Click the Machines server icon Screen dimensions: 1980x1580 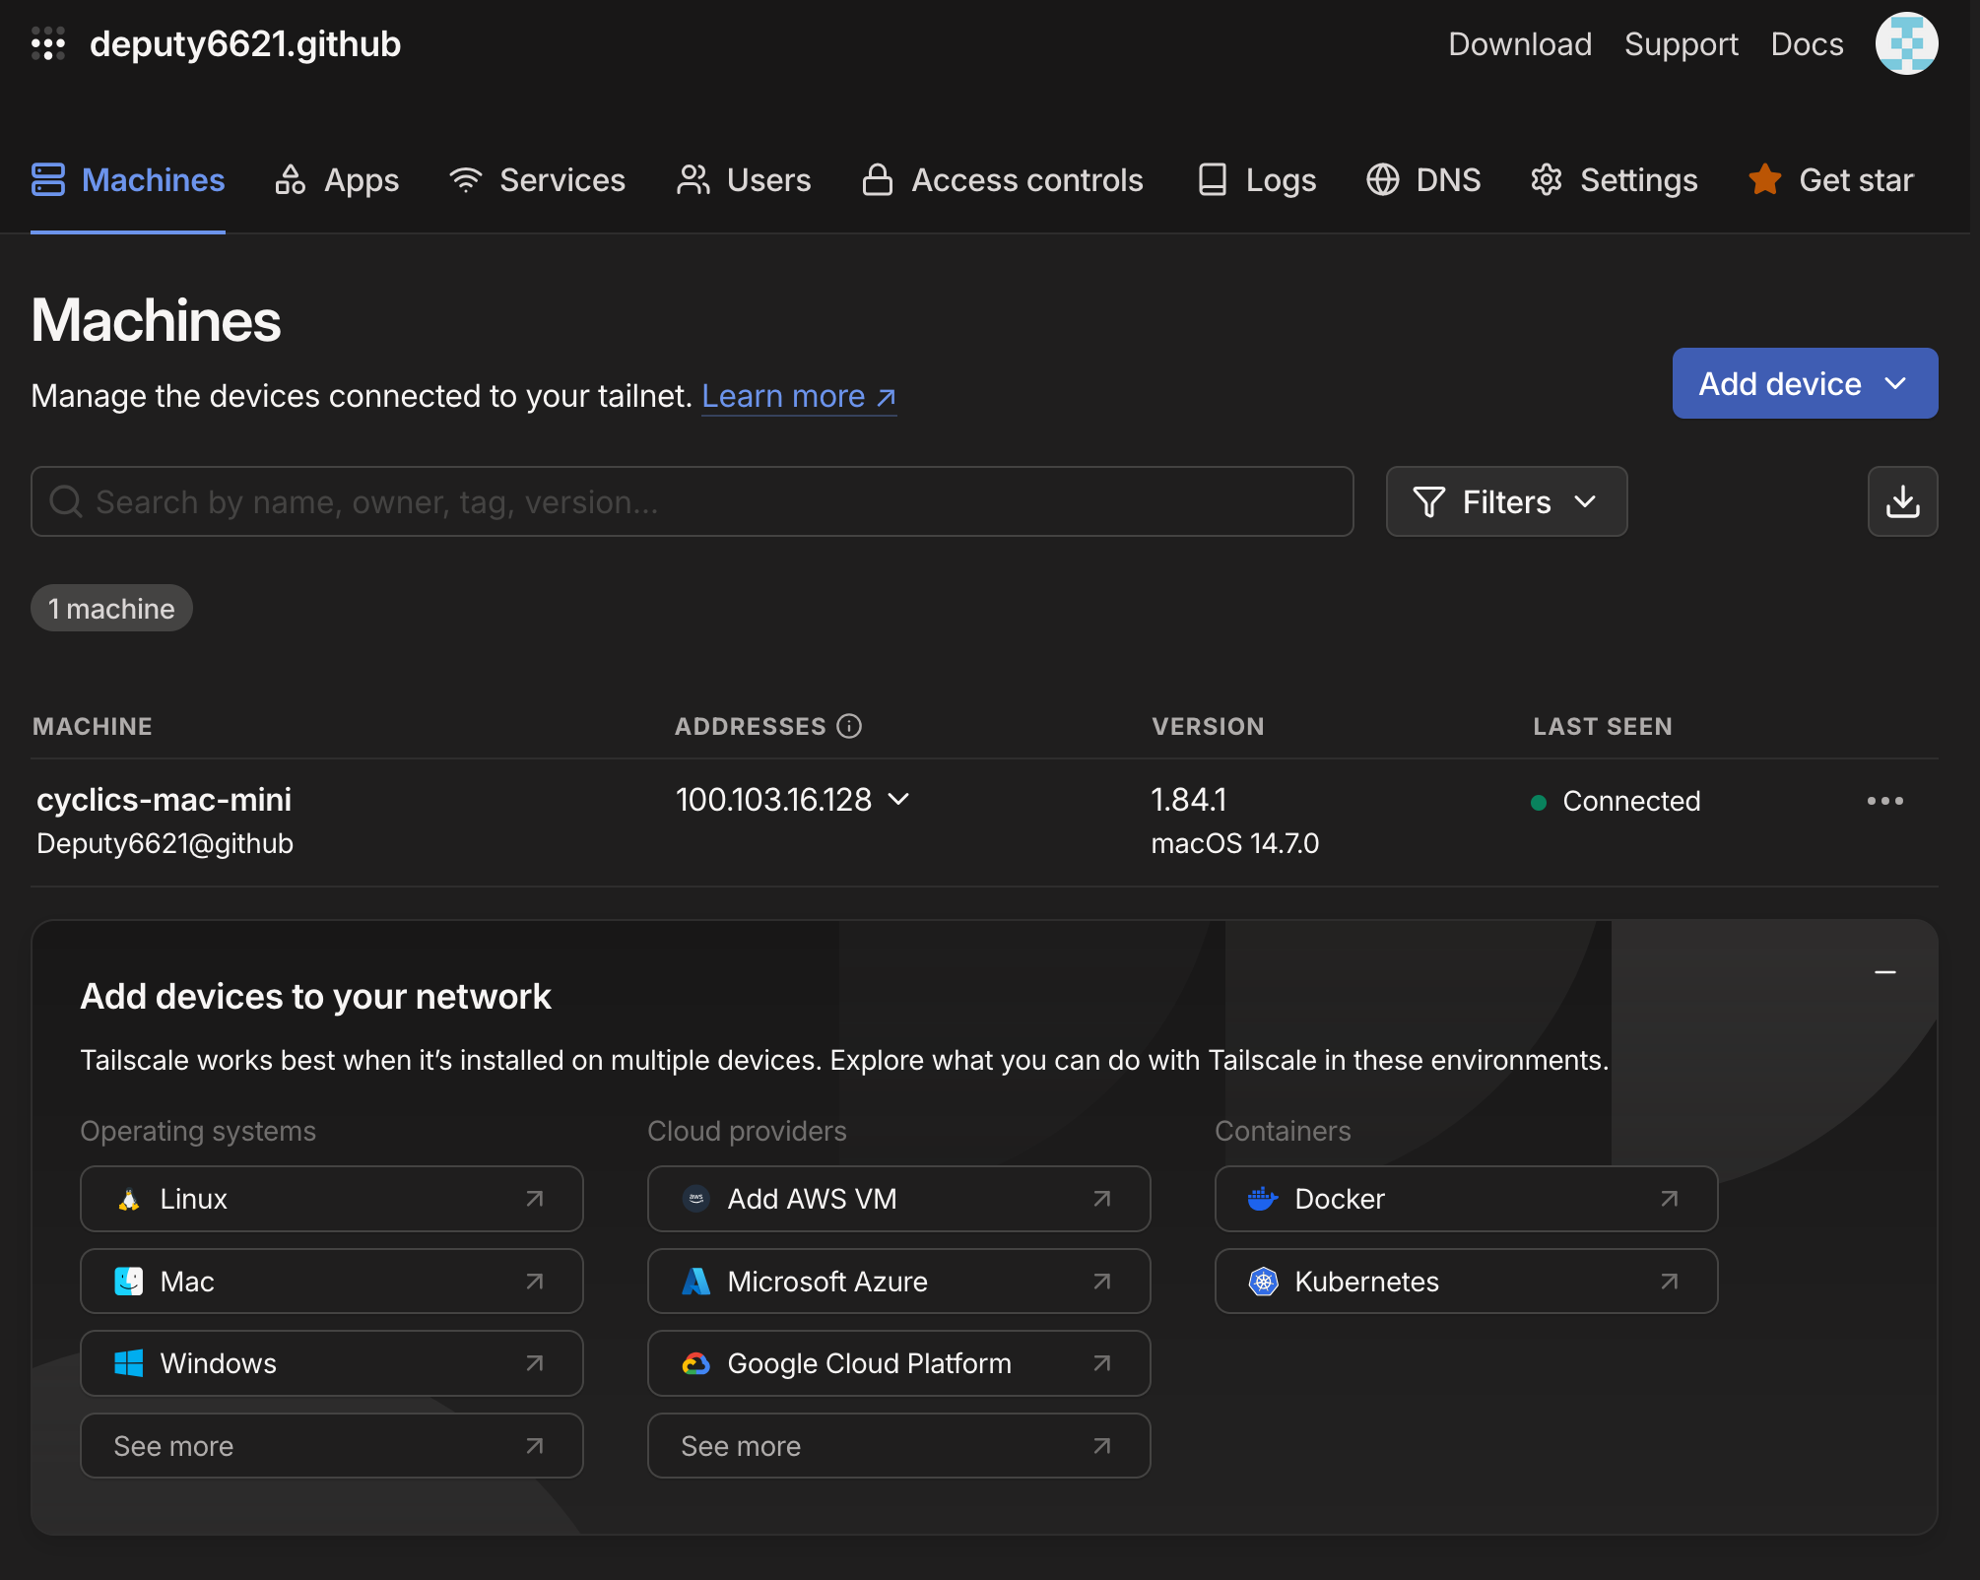point(48,179)
